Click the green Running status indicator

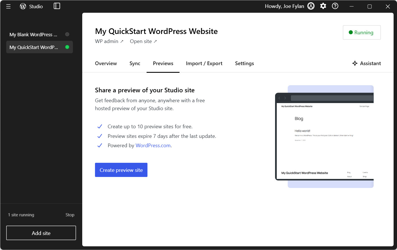(362, 33)
